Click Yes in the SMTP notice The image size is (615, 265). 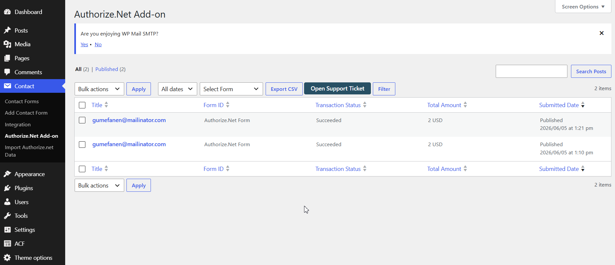click(84, 45)
